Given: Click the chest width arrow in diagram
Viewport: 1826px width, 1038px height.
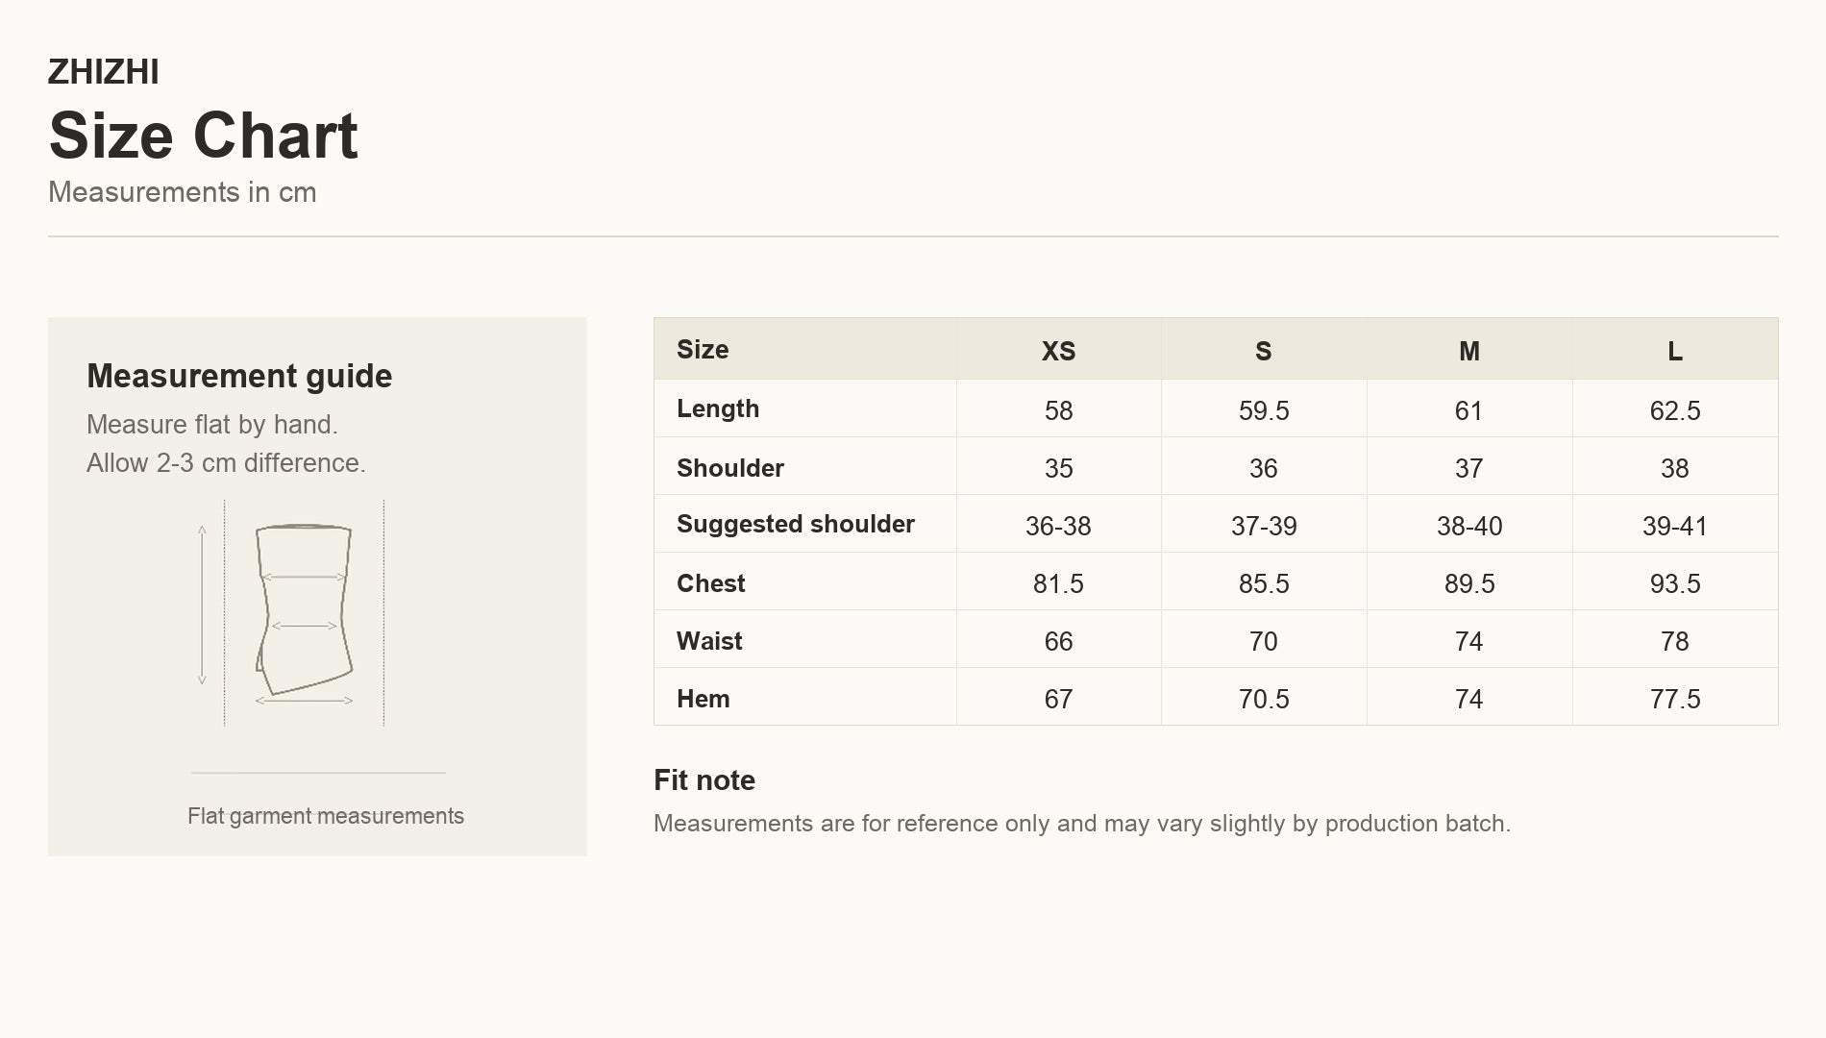Looking at the screenshot, I should 304,578.
